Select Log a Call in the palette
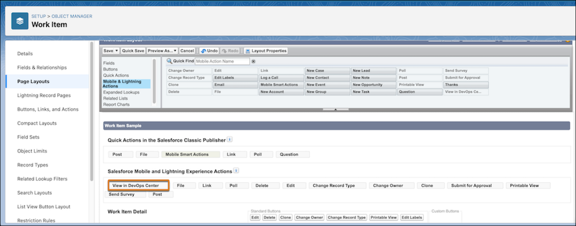The height and width of the screenshot is (226, 576). coord(281,78)
